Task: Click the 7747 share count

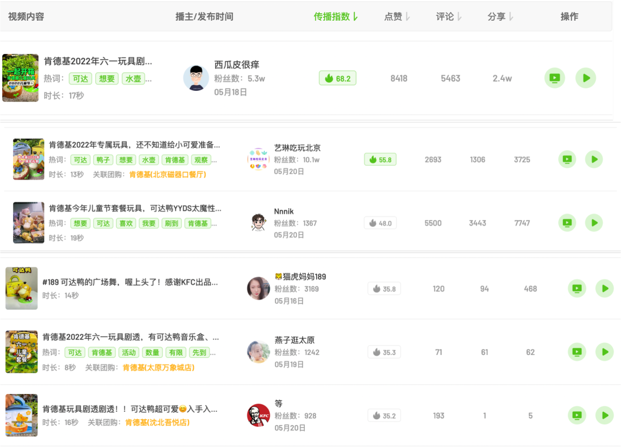Action: tap(522, 223)
